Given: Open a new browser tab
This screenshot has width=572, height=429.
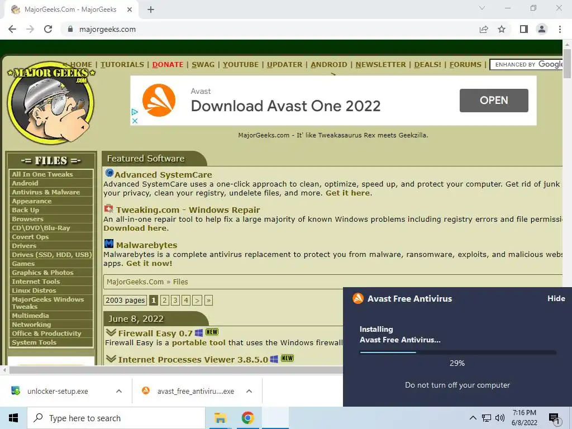Looking at the screenshot, I should coord(151,9).
